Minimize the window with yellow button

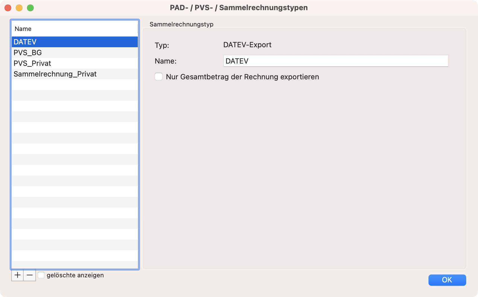[19, 8]
